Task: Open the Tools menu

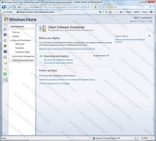Action: pos(145,12)
